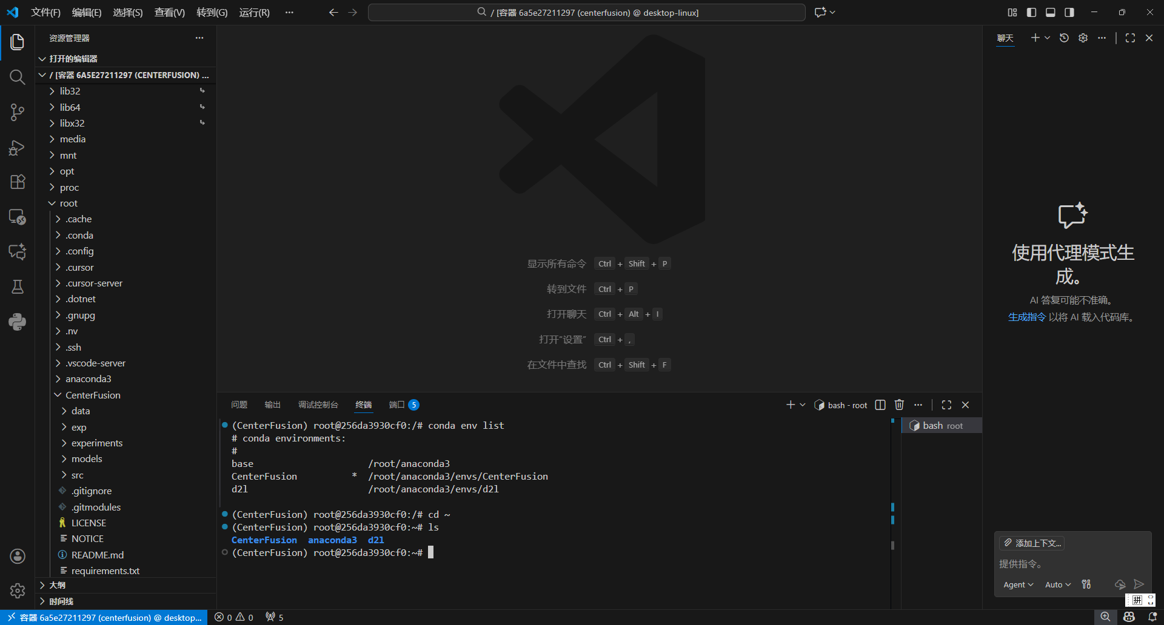
Task: Toggle the secondary side bar
Action: click(x=1069, y=12)
